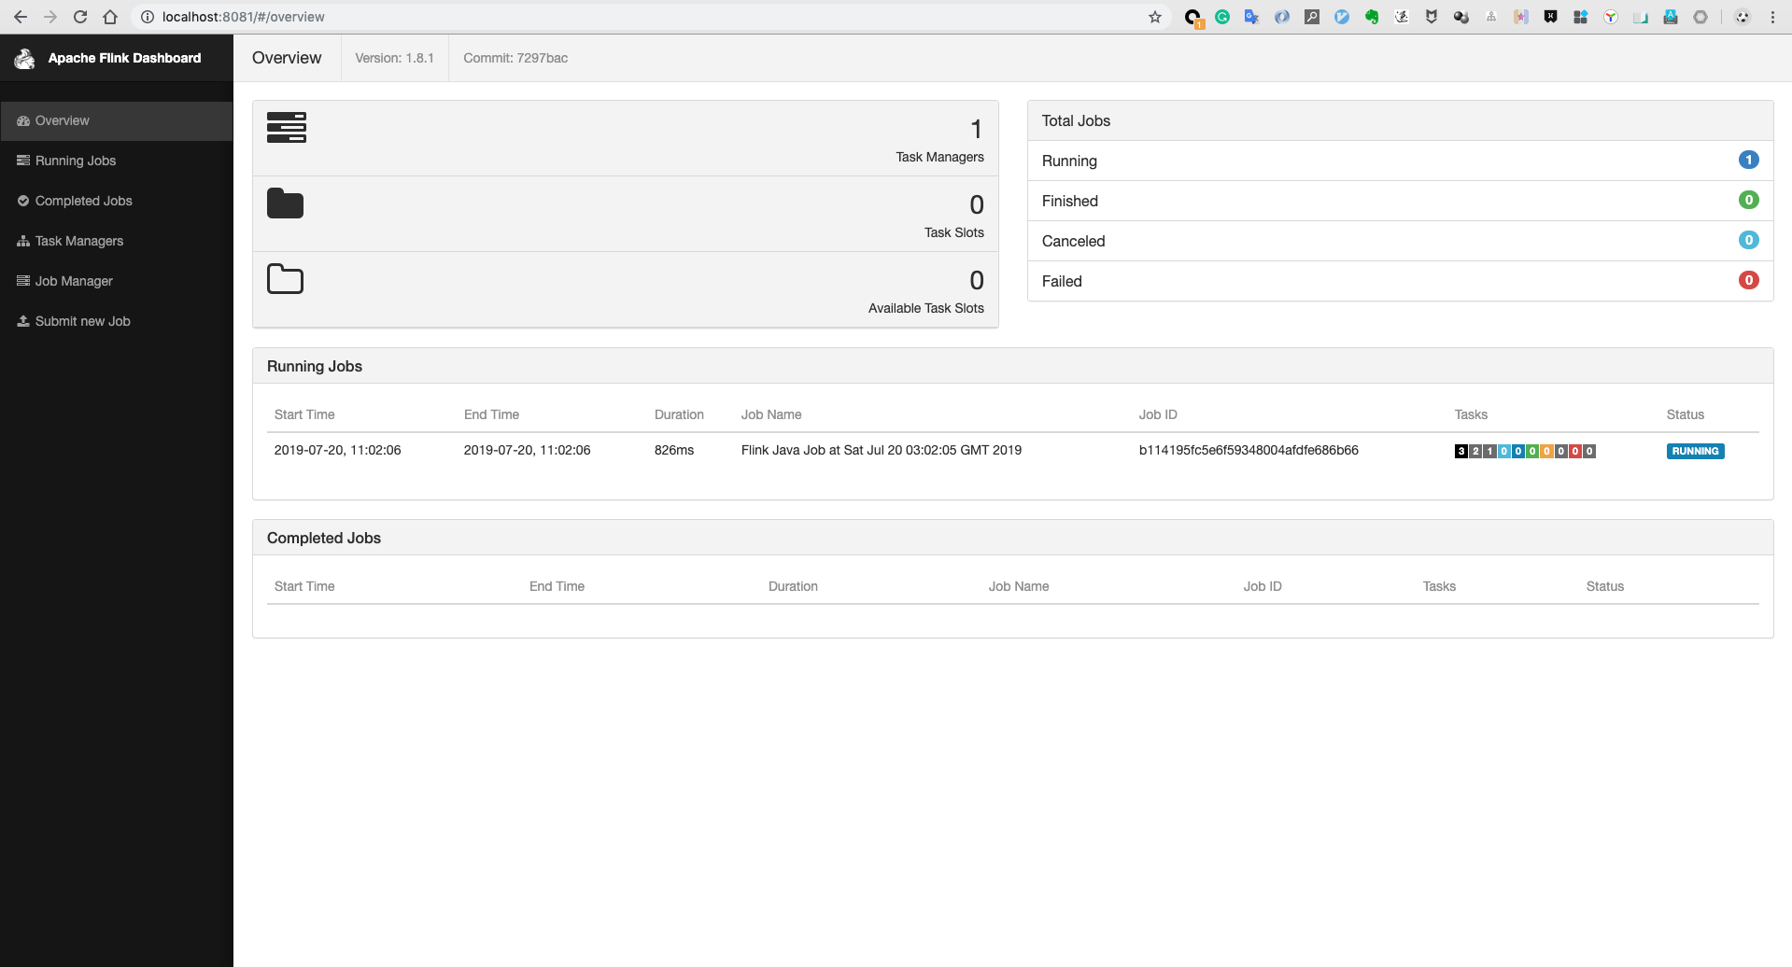Open the Google Translate extension icon

pos(1252,17)
